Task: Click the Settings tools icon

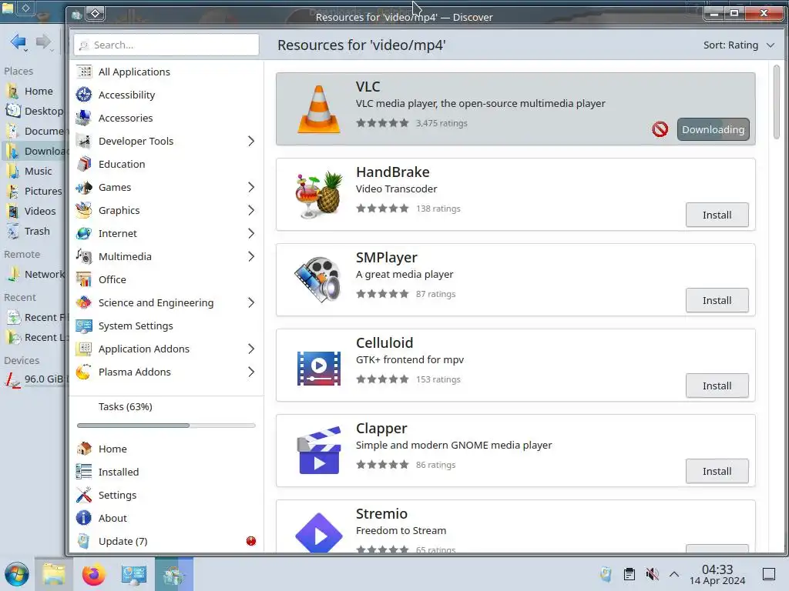Action: coord(84,495)
